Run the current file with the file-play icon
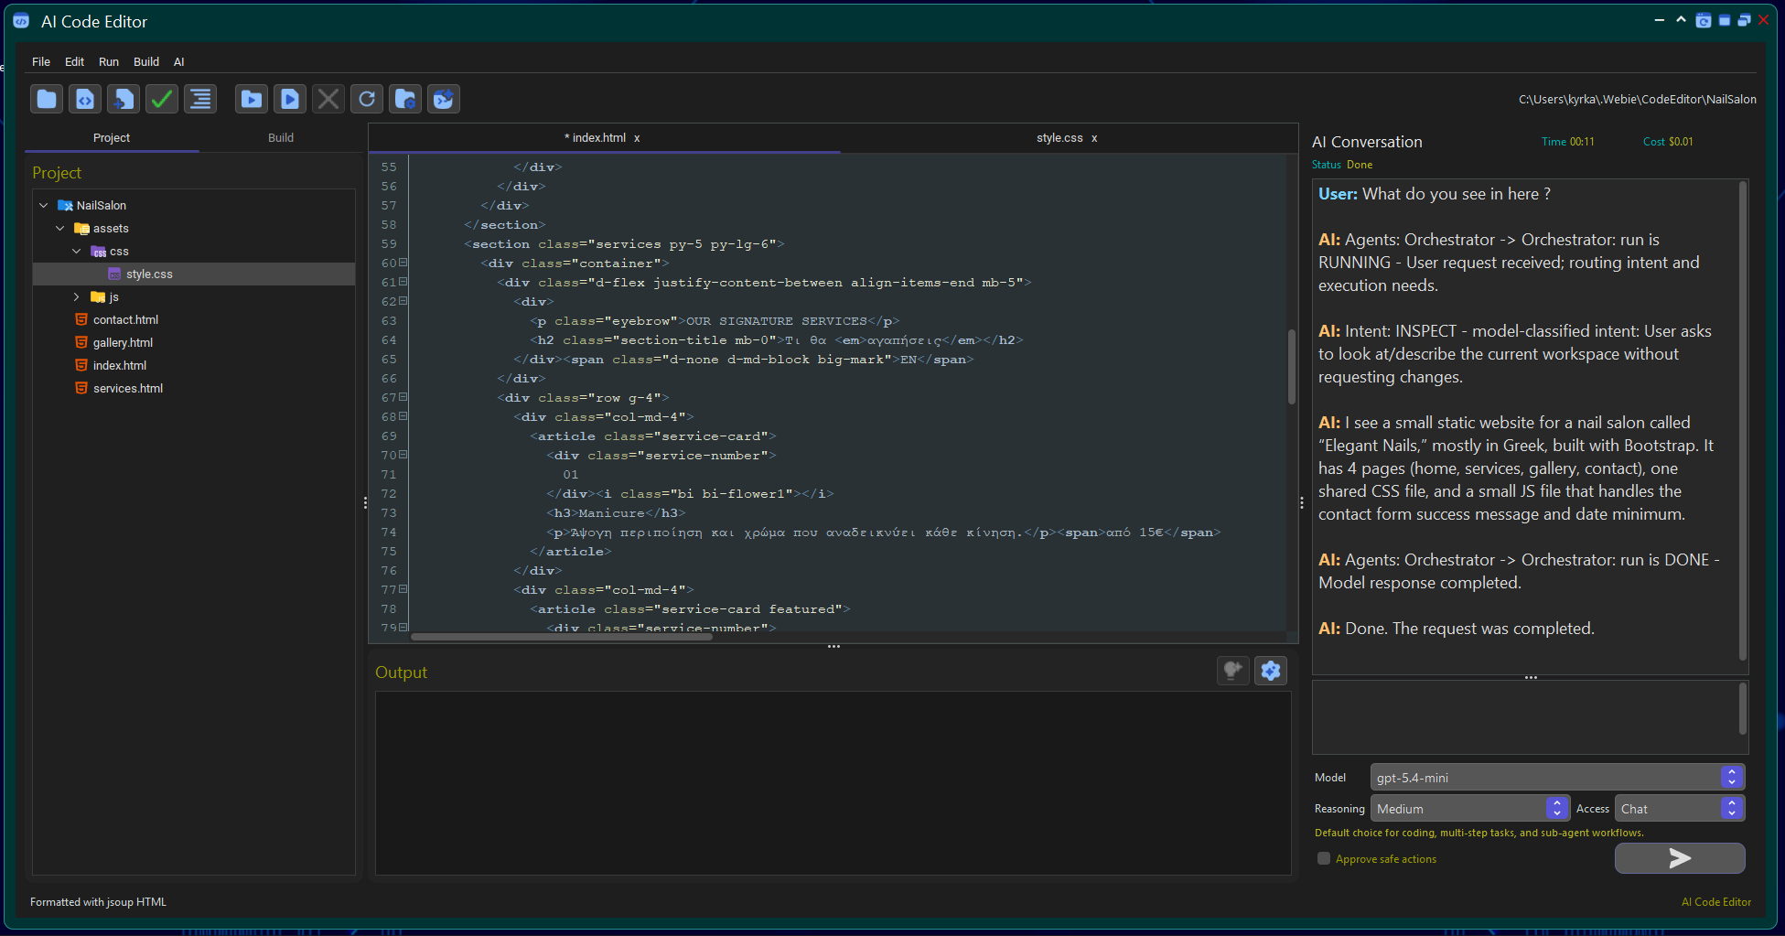The width and height of the screenshot is (1785, 936). [290, 99]
